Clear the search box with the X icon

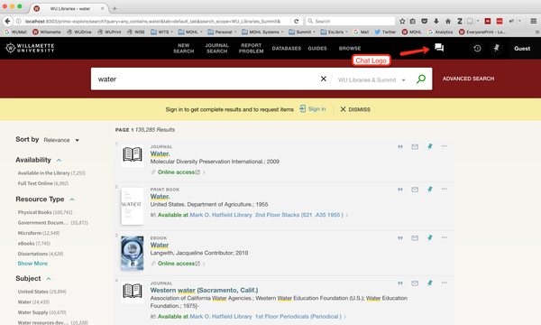pos(324,79)
